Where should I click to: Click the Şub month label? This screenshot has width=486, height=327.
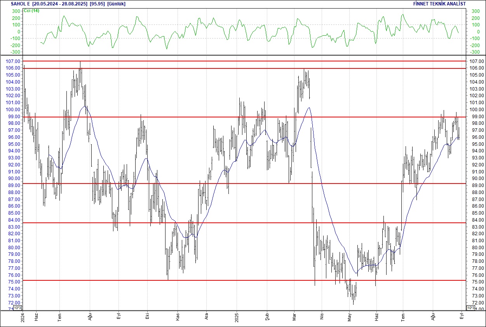tap(267, 317)
